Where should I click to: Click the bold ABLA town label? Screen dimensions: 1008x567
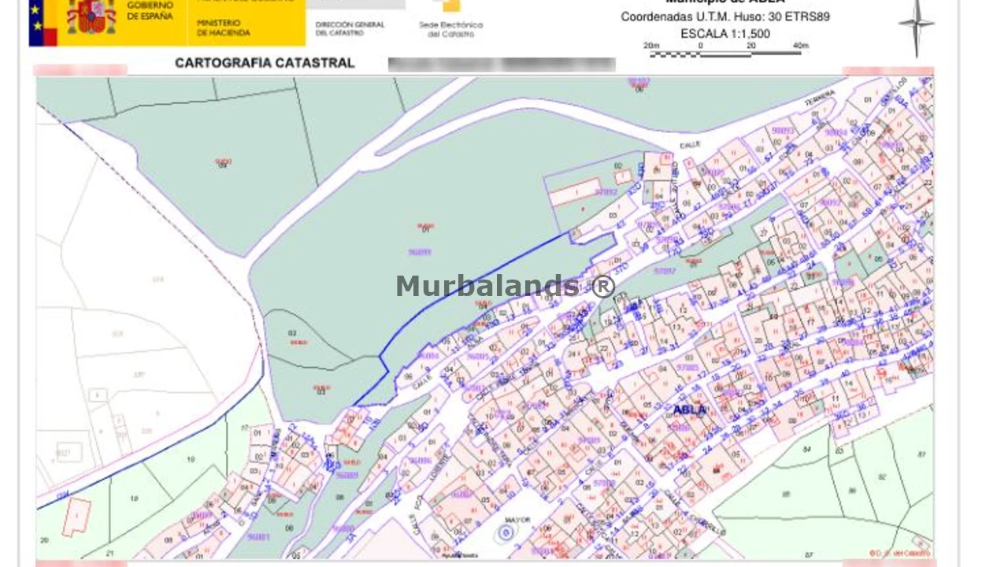point(690,409)
